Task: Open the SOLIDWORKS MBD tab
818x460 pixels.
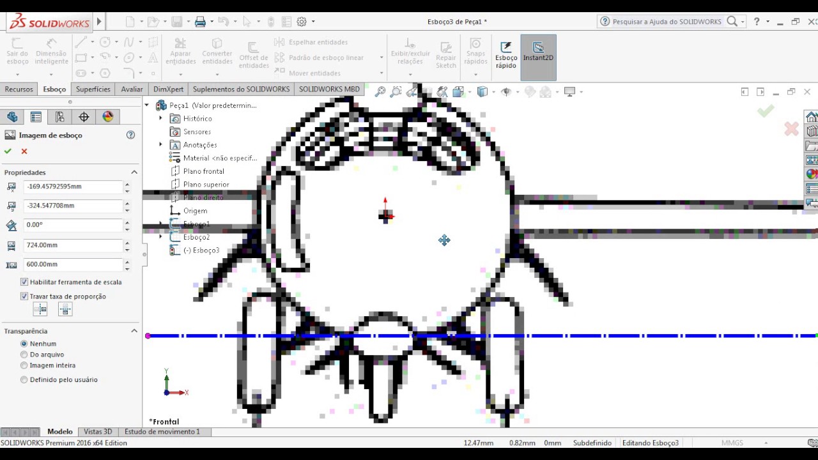Action: click(329, 89)
